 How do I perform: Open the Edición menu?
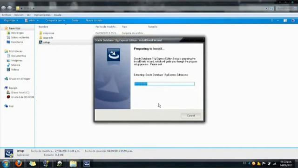tap(19, 15)
